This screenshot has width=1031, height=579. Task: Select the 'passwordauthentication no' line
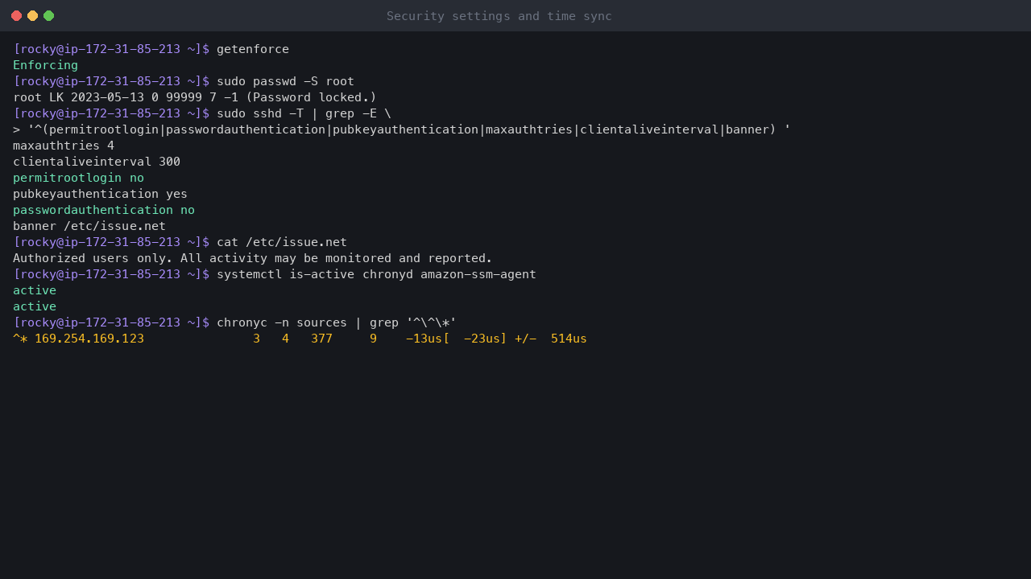104,210
